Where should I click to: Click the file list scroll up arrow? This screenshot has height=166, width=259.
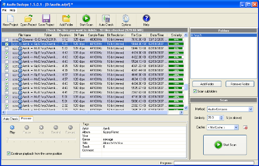point(186,35)
